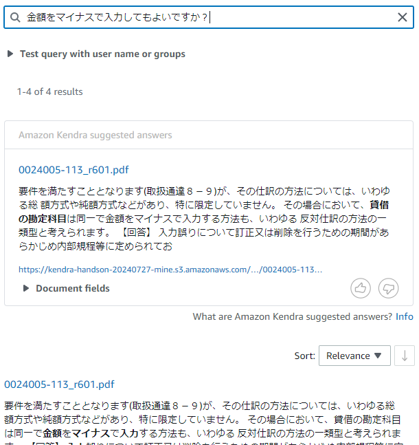Click 'What are Amazon Kendra suggested answers?' text
419x445 pixels.
coord(293,316)
